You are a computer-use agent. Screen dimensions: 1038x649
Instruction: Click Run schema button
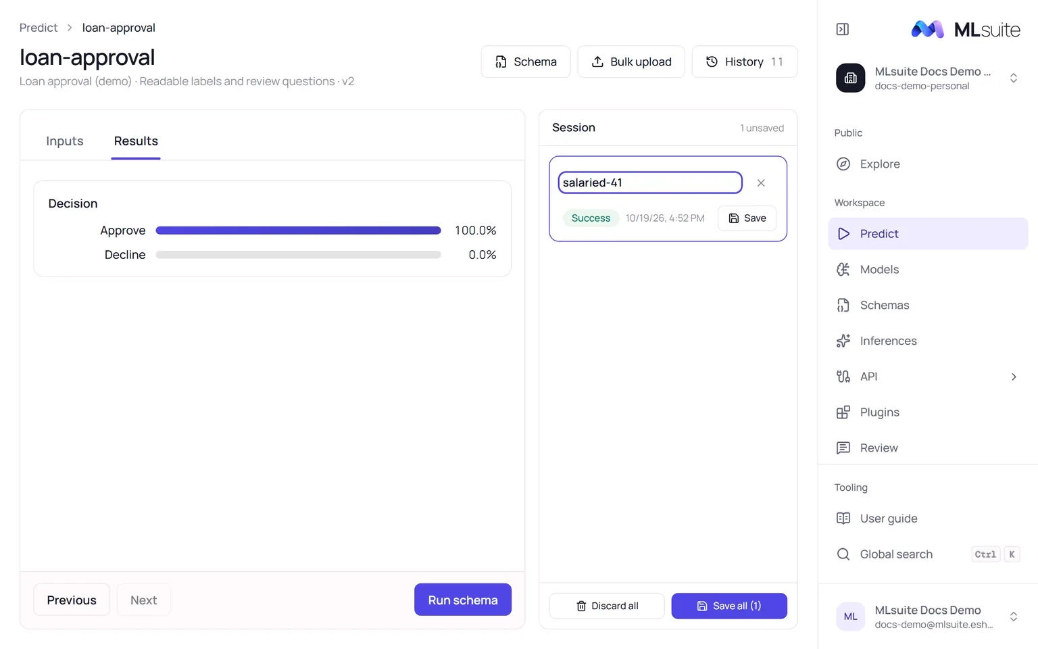coord(463,600)
